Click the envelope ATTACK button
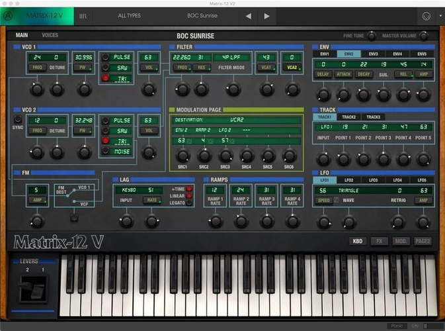 [343, 74]
